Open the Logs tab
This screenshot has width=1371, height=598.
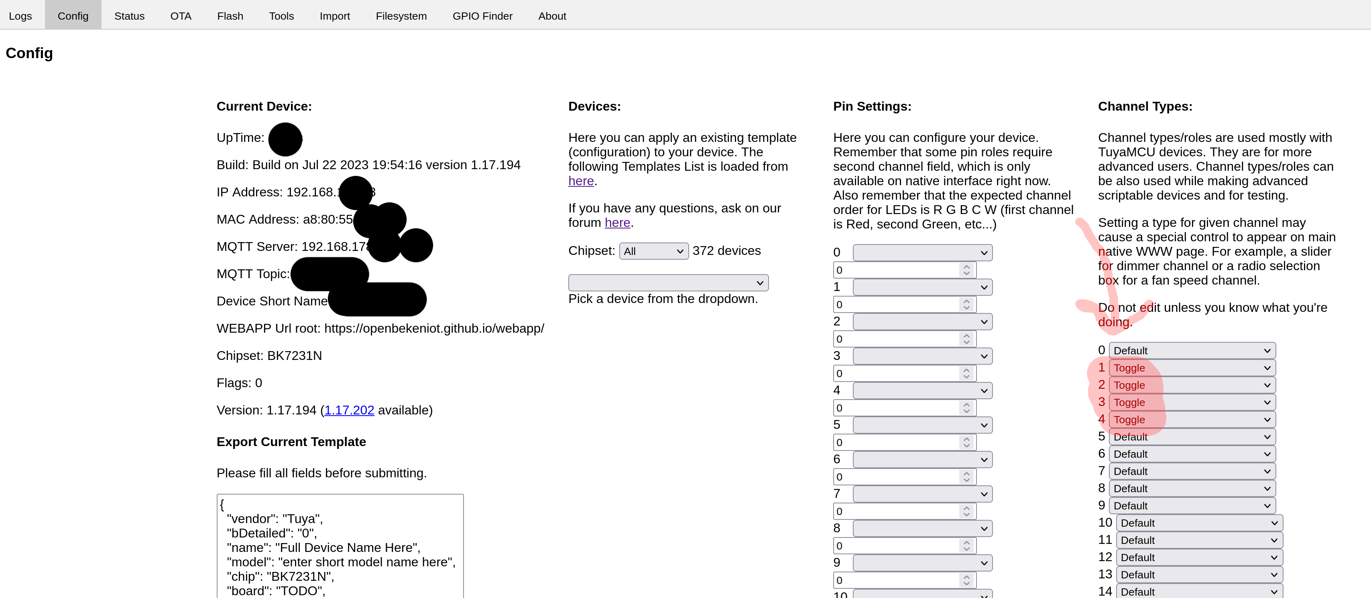pos(20,16)
